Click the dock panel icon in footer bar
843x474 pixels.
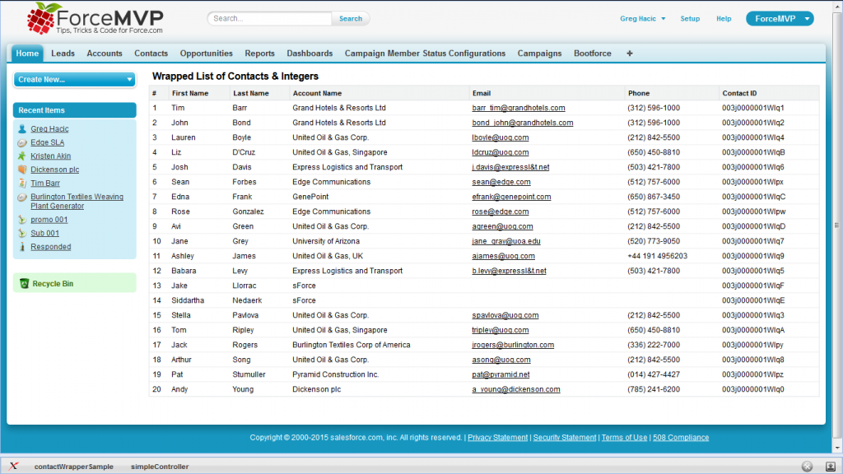pyautogui.click(x=828, y=467)
